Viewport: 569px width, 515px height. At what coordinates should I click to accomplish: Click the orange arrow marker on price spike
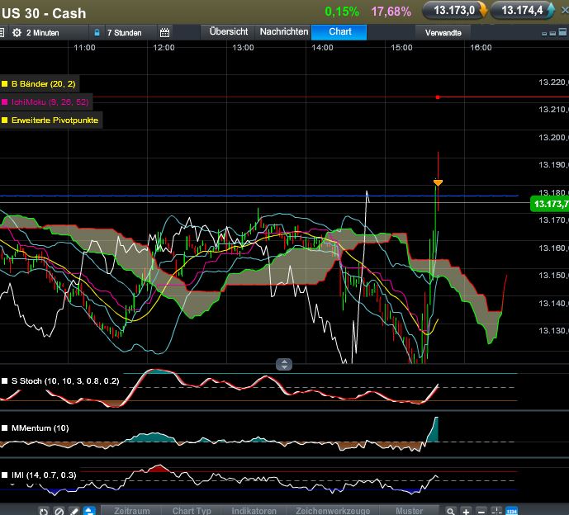[438, 182]
